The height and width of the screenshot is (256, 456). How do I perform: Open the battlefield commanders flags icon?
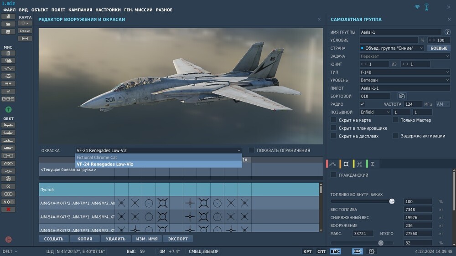tap(8, 84)
